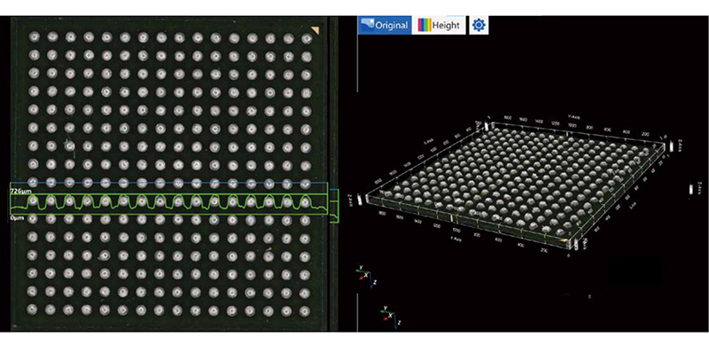Click the rainbow Height color-map icon
The width and height of the screenshot is (709, 338).
pyautogui.click(x=425, y=26)
